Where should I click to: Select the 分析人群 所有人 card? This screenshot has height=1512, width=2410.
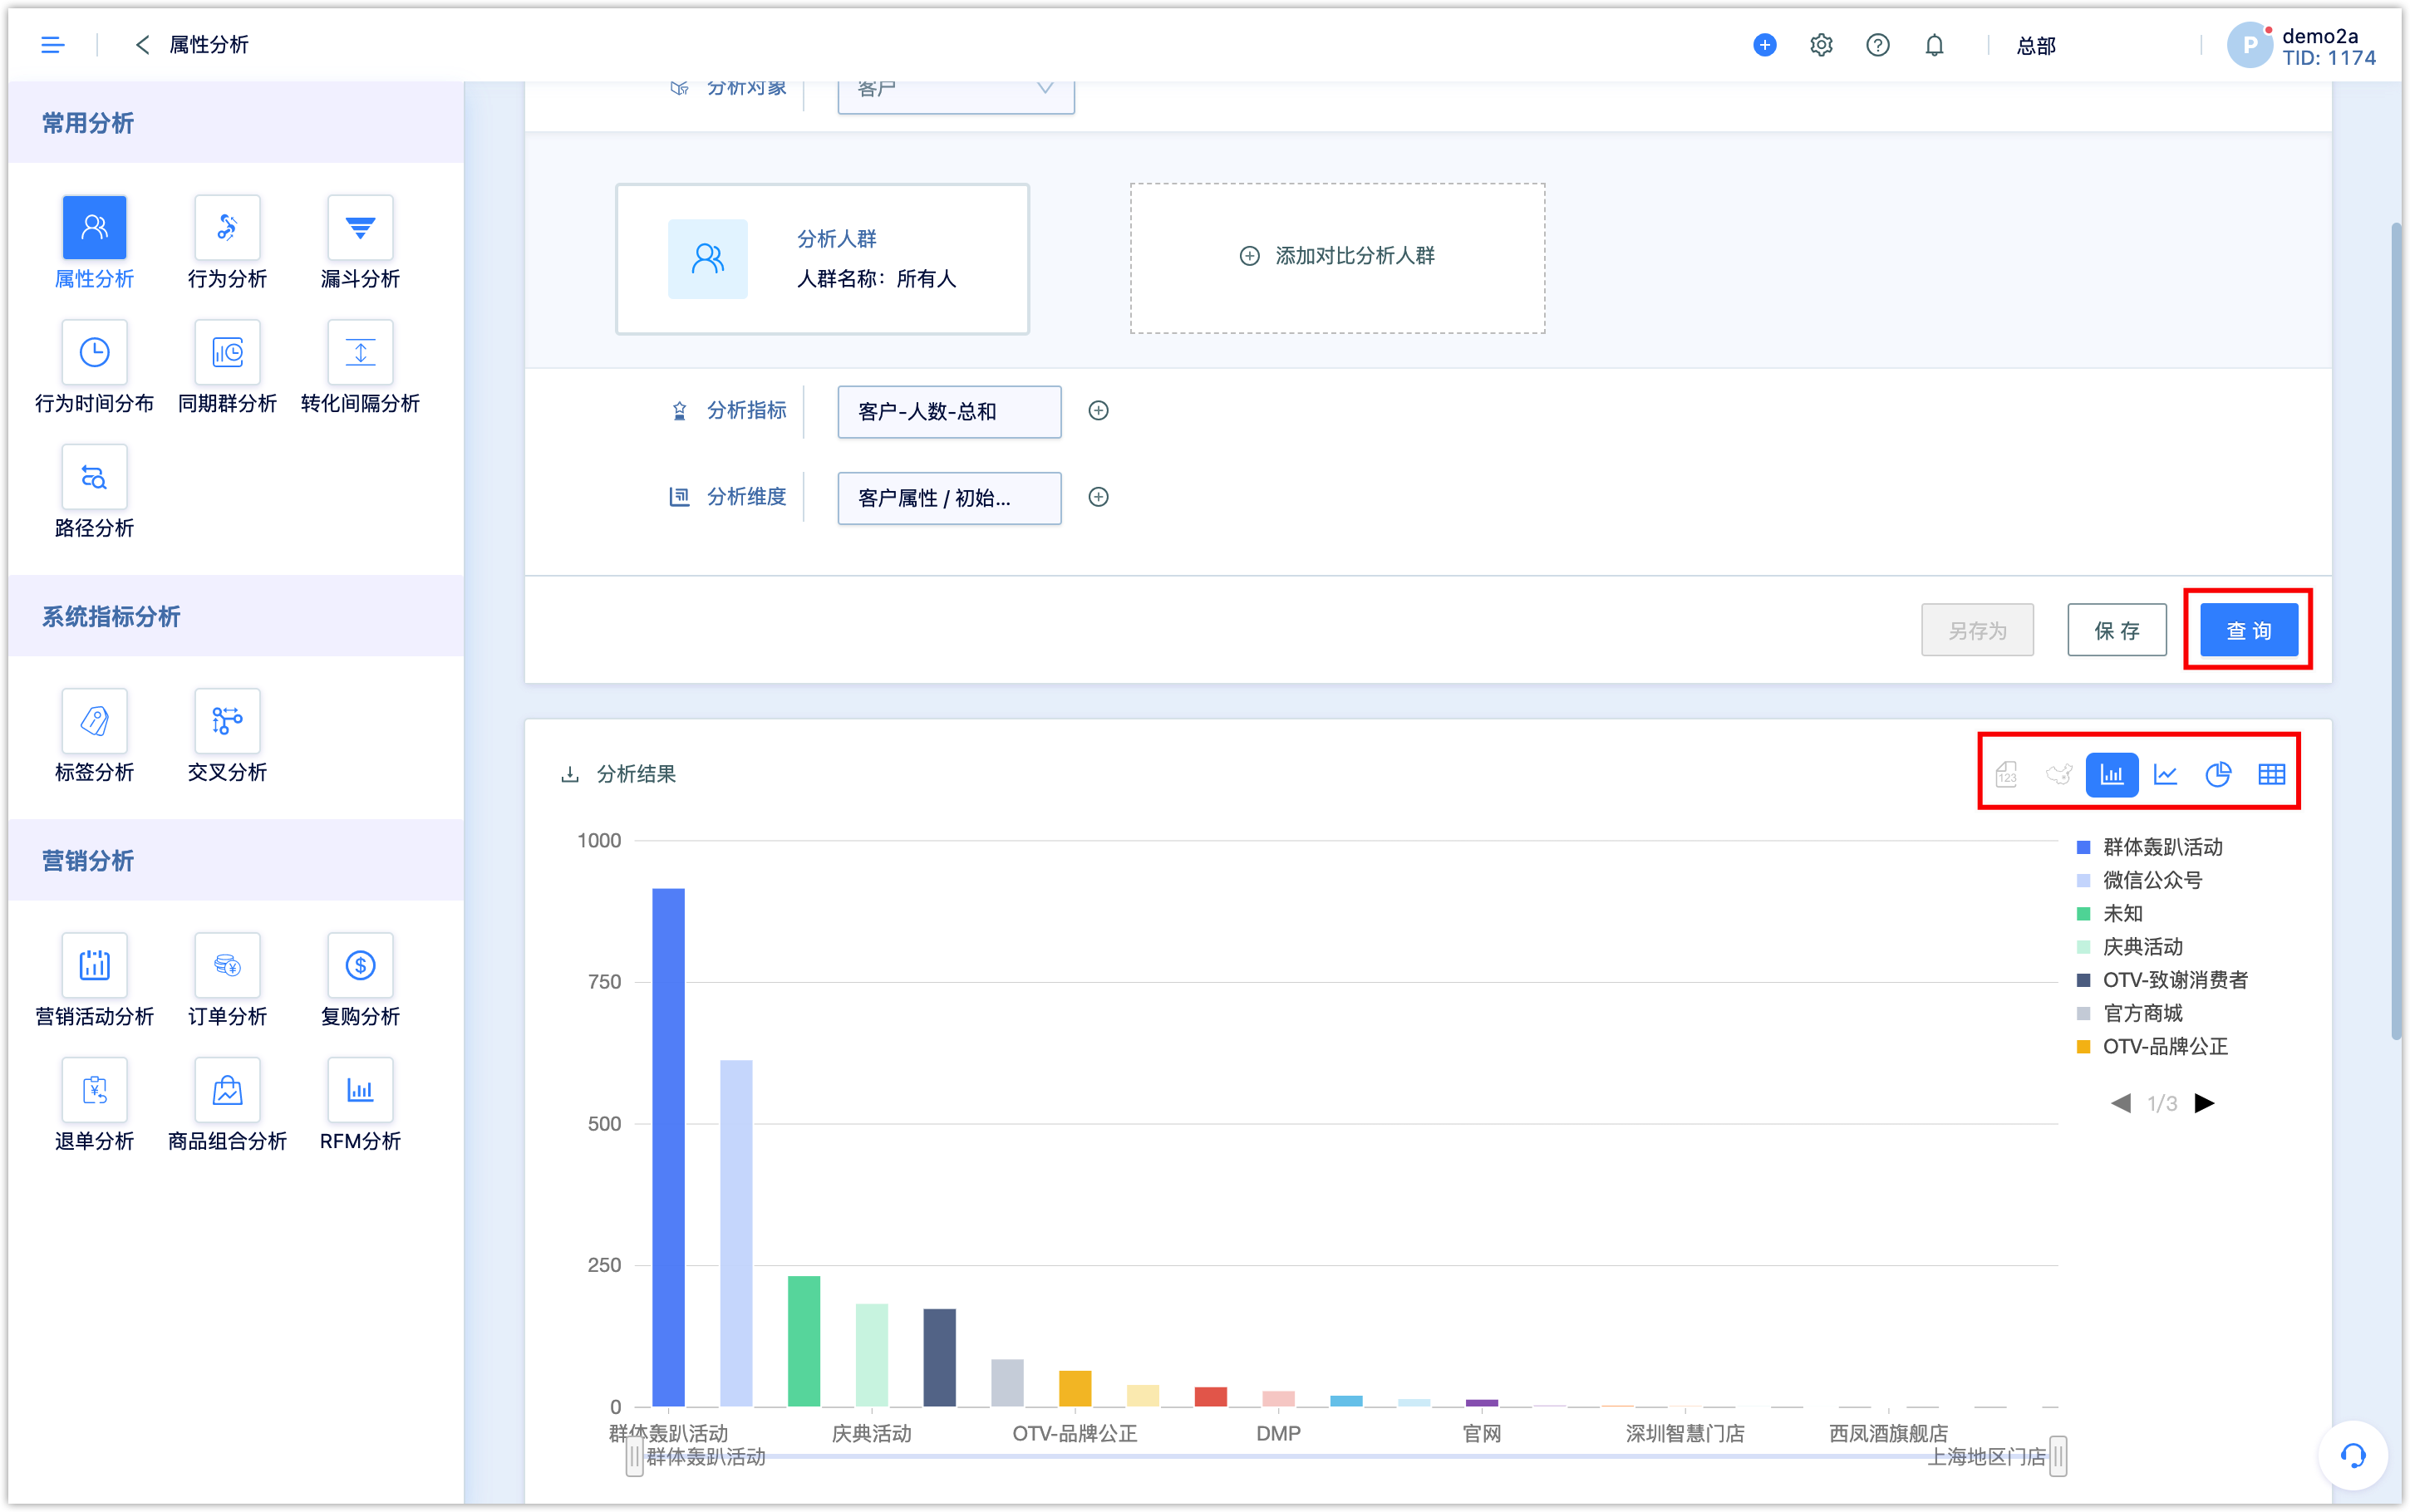tap(822, 259)
